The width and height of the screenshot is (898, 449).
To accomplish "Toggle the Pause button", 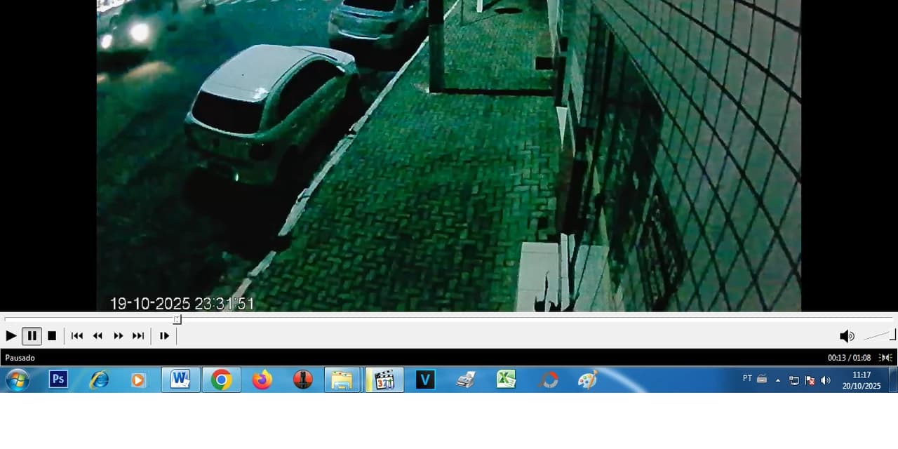I will (x=32, y=336).
